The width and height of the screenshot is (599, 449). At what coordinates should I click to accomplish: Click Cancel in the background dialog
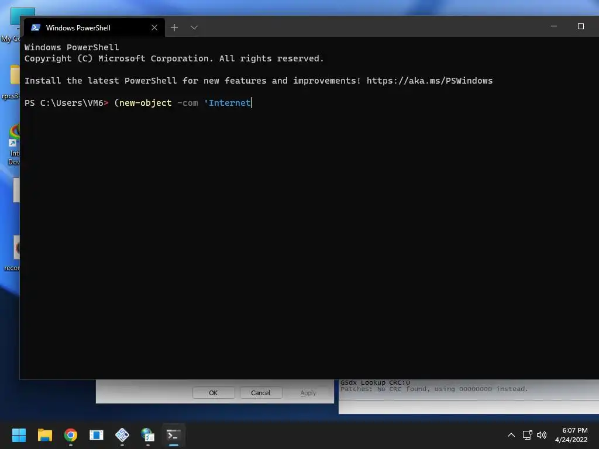[260, 393]
